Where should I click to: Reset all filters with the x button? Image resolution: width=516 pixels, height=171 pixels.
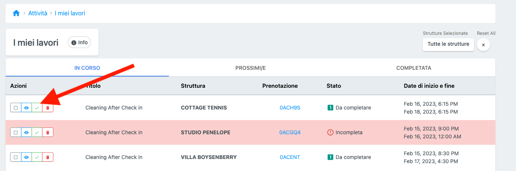[x=483, y=45]
